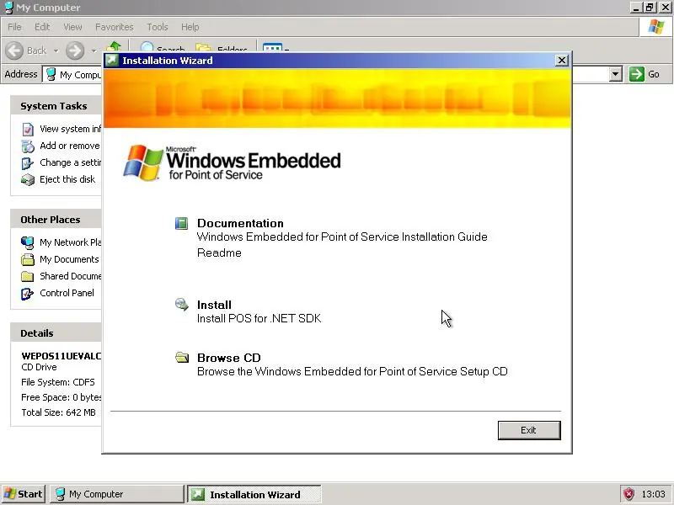Click the Windows Embedded for Point of Service logo

233,163
